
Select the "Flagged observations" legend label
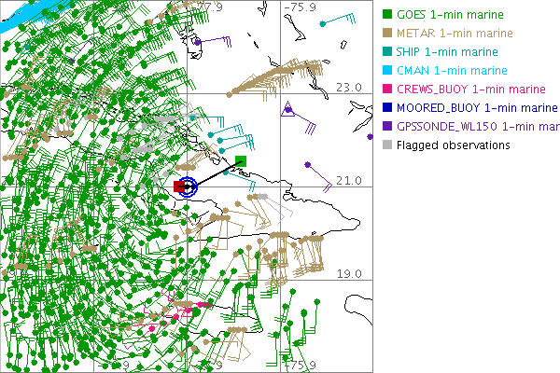[453, 145]
